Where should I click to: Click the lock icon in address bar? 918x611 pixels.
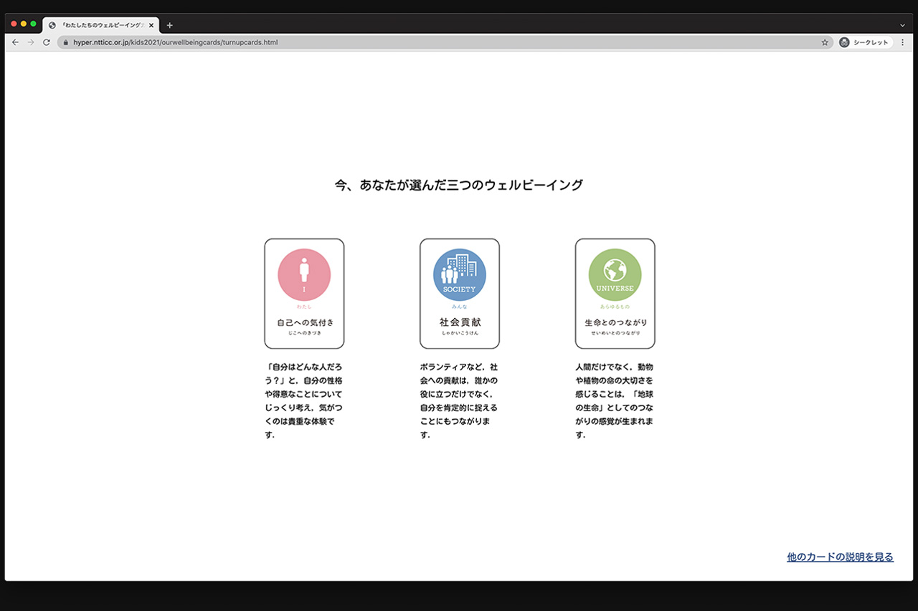coord(66,42)
